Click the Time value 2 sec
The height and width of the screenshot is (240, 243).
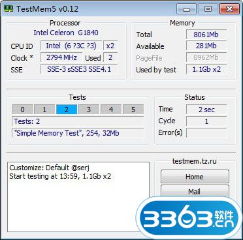click(206, 110)
